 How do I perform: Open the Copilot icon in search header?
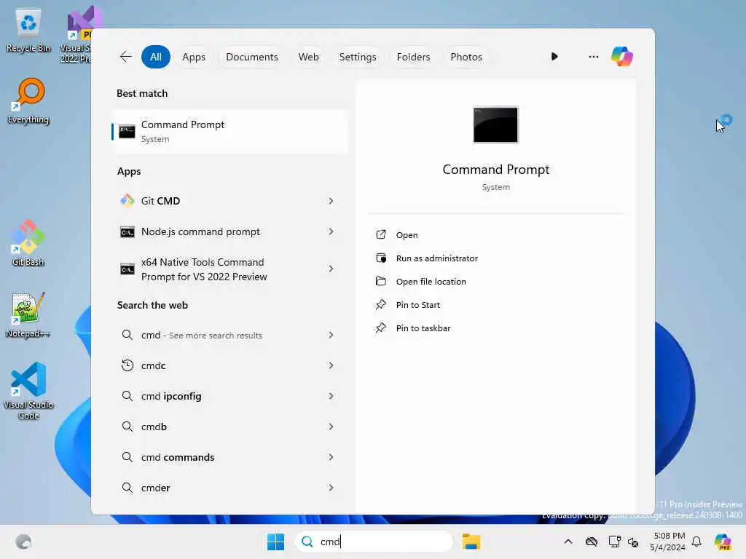(622, 57)
